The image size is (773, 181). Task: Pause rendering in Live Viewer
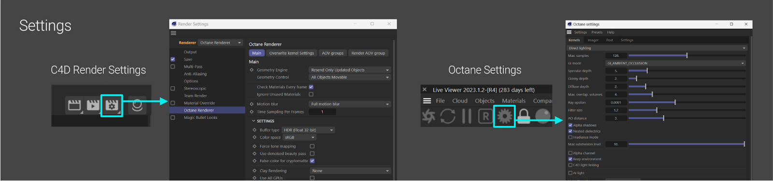467,116
